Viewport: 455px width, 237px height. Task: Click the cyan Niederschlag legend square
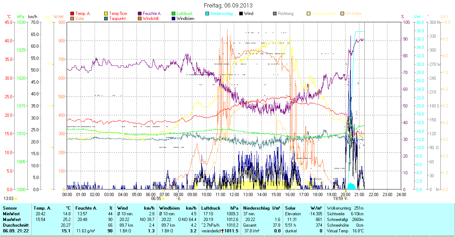207,14
